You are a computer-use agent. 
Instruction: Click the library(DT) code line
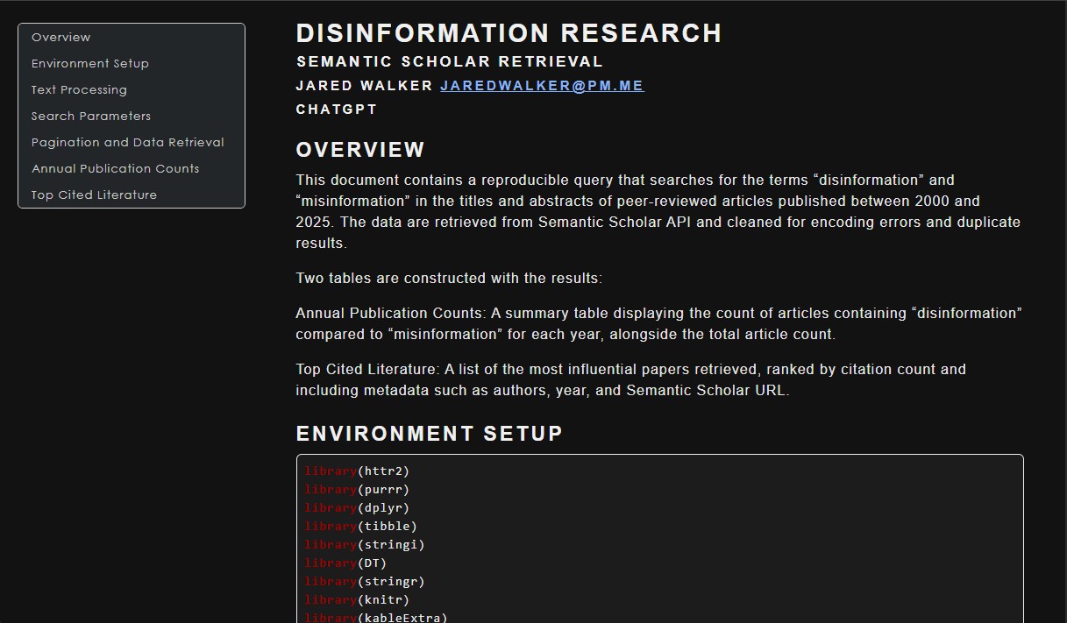345,563
